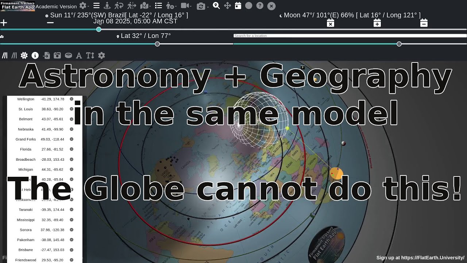Click the orange sun marker on map

click(x=336, y=174)
